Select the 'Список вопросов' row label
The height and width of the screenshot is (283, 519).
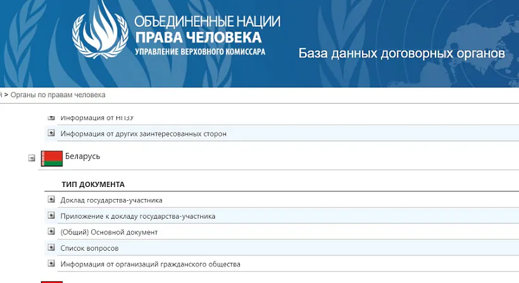[89, 248]
